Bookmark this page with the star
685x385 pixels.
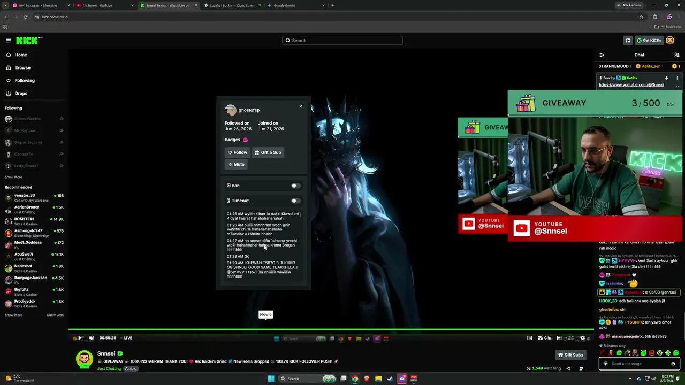(x=641, y=17)
